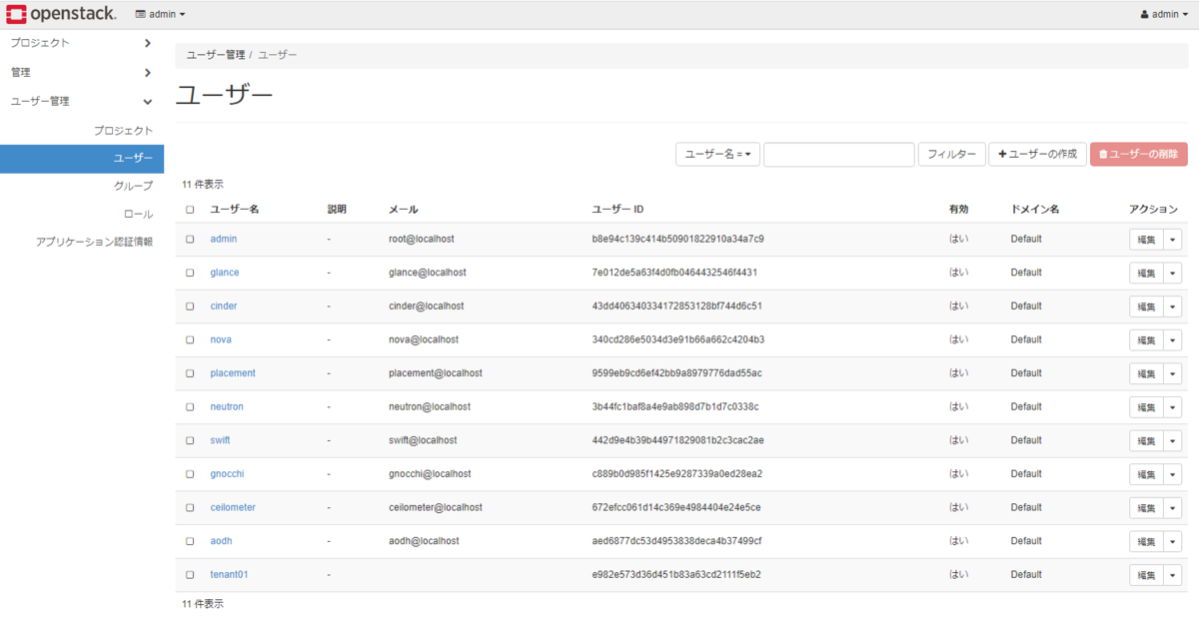The height and width of the screenshot is (617, 1199).
Task: Open the ユーザー名 = filter dropdown
Action: pos(717,154)
